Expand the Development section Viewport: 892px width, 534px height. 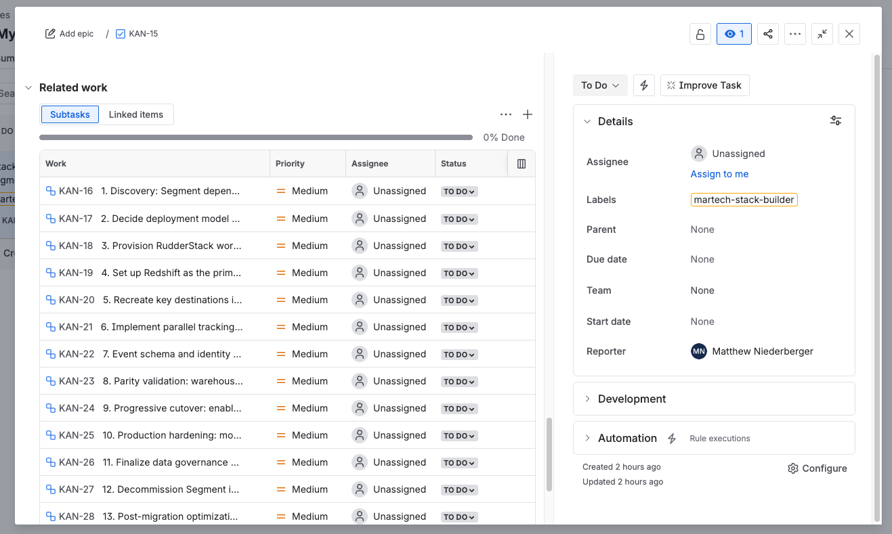point(632,399)
